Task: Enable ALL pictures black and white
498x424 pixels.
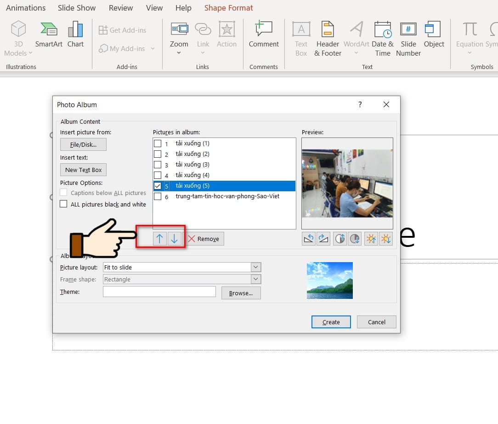Action: (64, 204)
